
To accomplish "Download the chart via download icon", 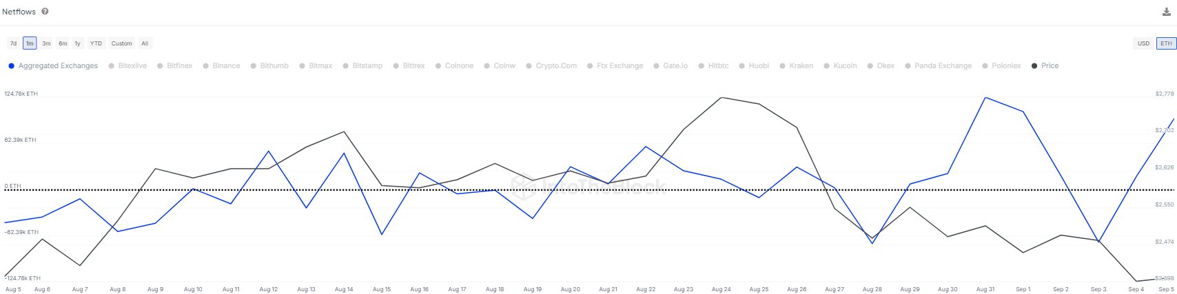I will pos(1166,12).
